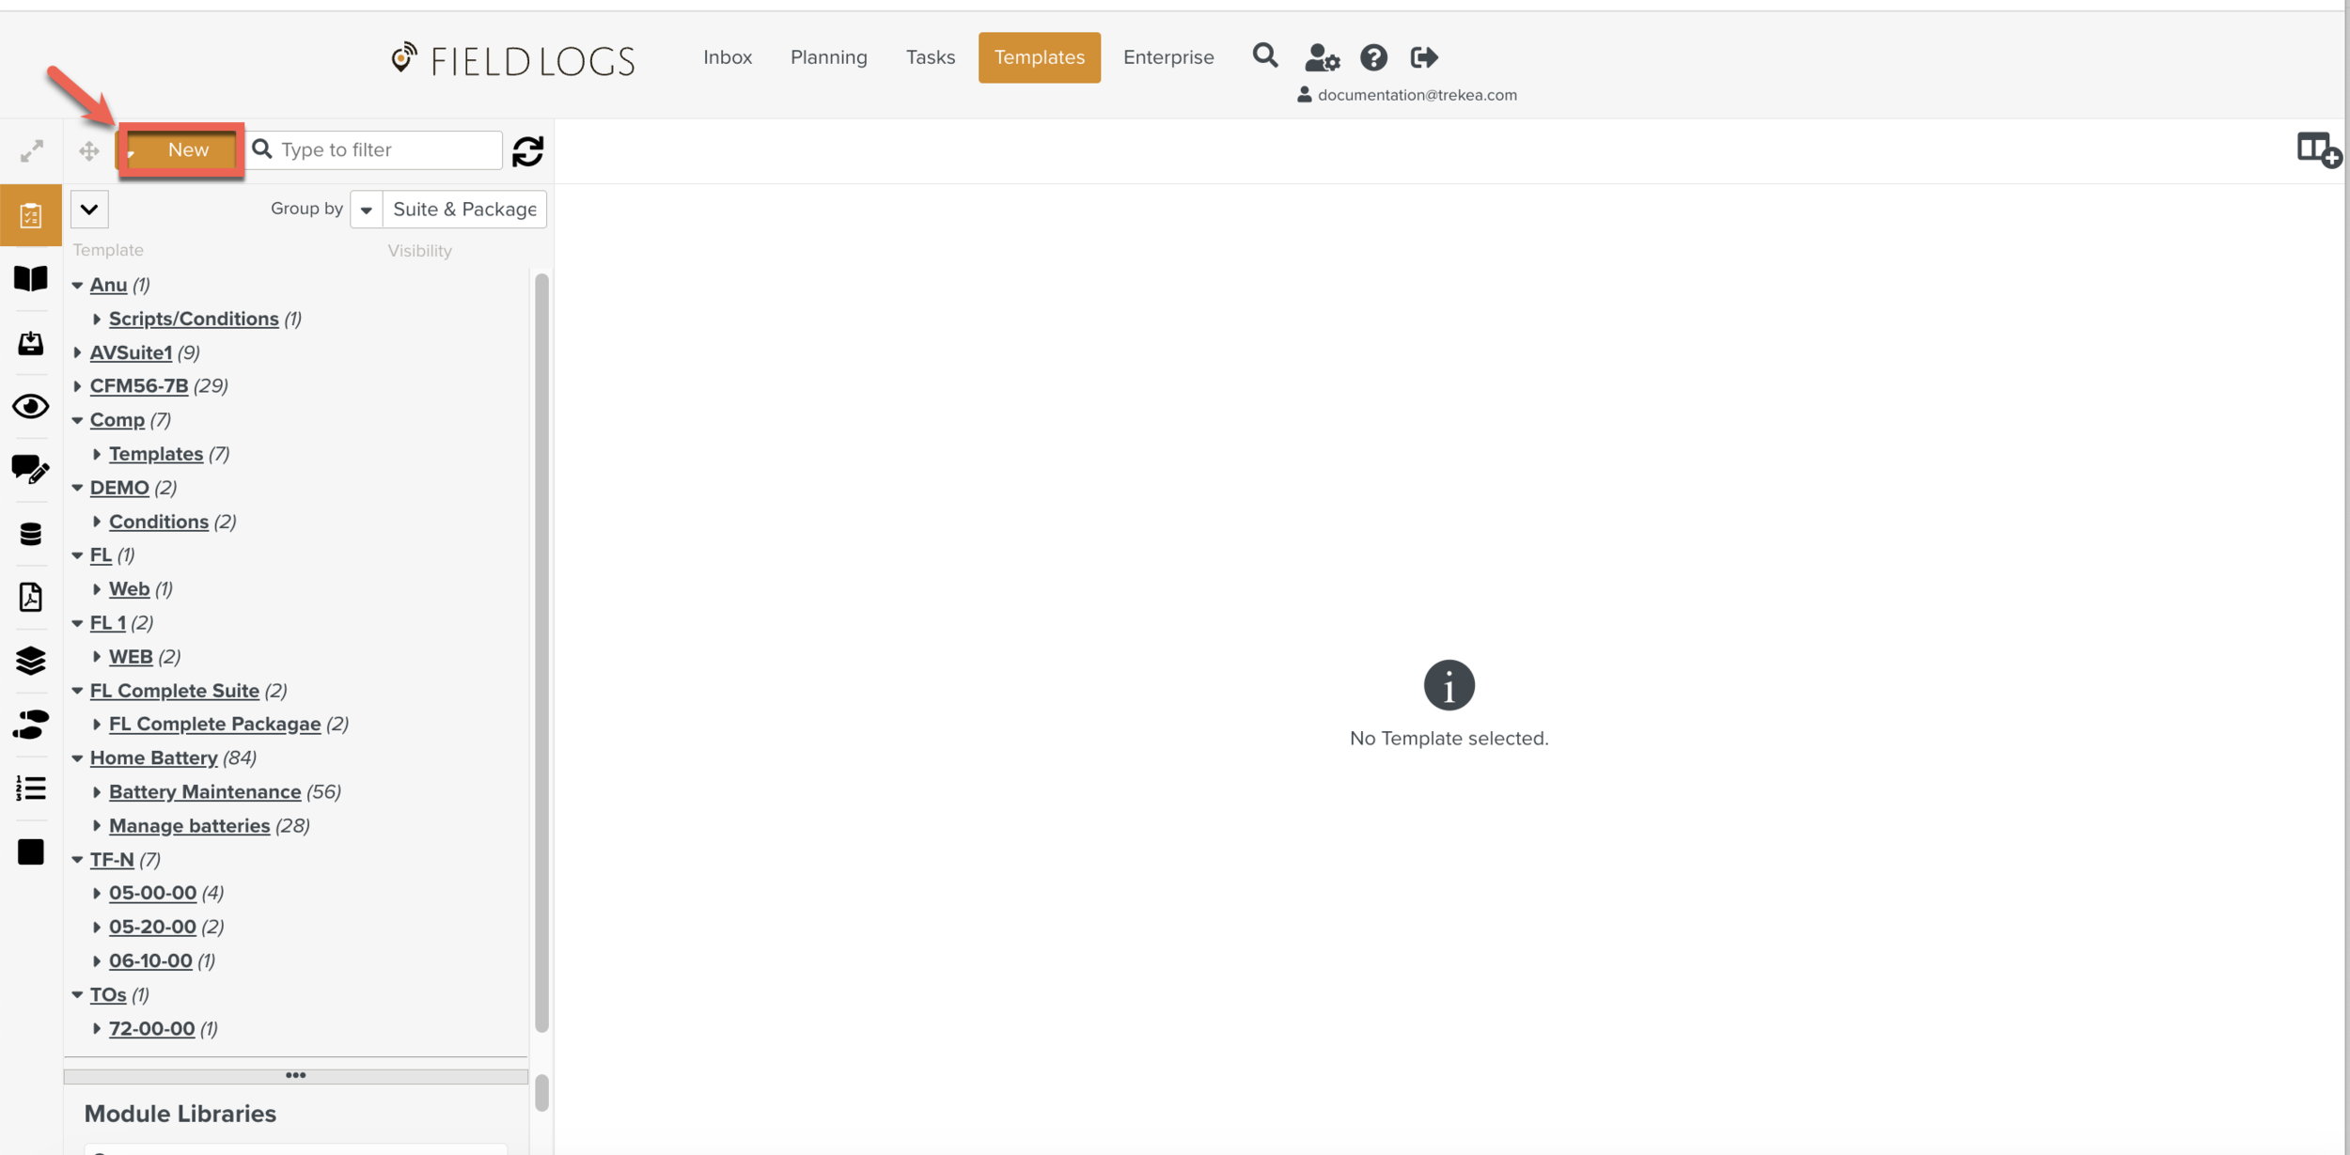Open the open-book icon in sidebar
The image size is (2350, 1155).
pos(30,278)
